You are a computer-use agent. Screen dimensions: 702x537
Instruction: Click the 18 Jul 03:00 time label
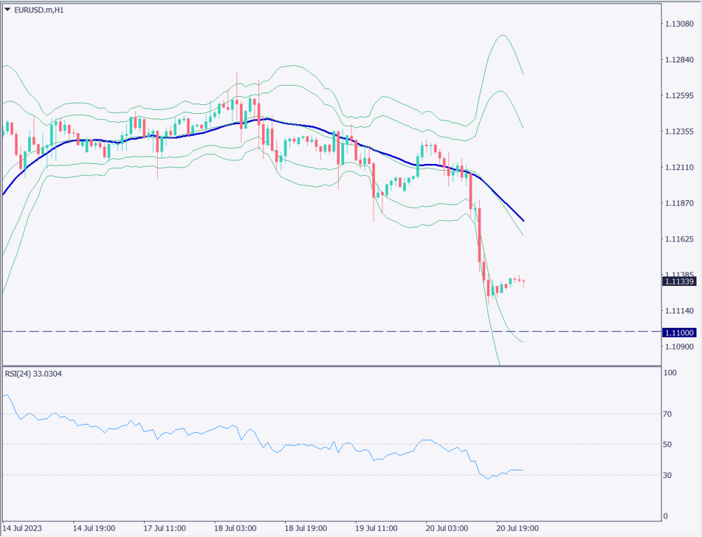(x=235, y=529)
